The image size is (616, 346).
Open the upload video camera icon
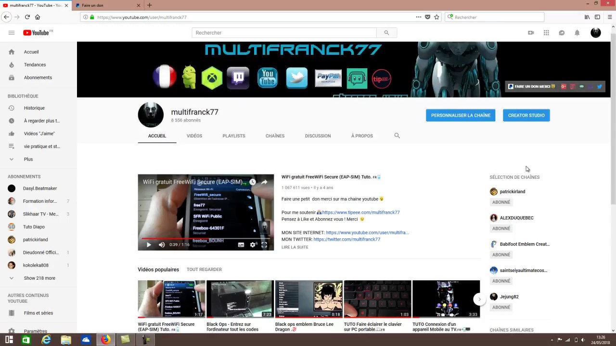[x=531, y=33]
